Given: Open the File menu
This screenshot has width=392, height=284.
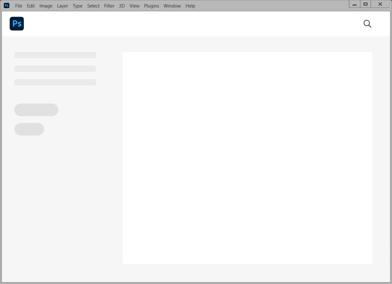Looking at the screenshot, I should 18,6.
